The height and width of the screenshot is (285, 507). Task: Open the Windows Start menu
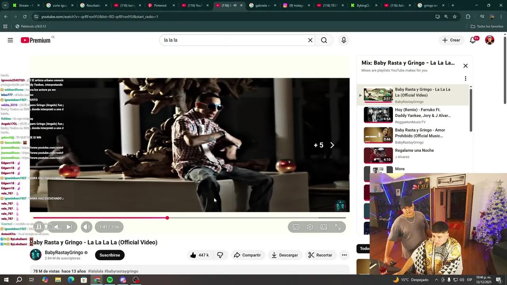6,280
